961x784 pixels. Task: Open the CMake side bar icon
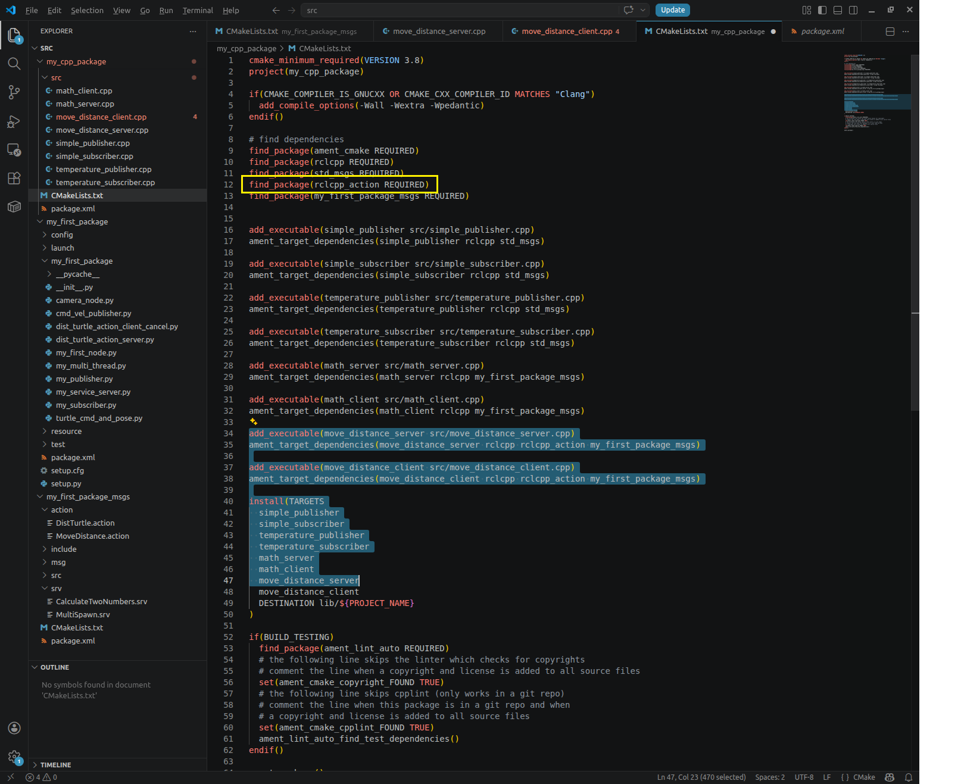[14, 207]
